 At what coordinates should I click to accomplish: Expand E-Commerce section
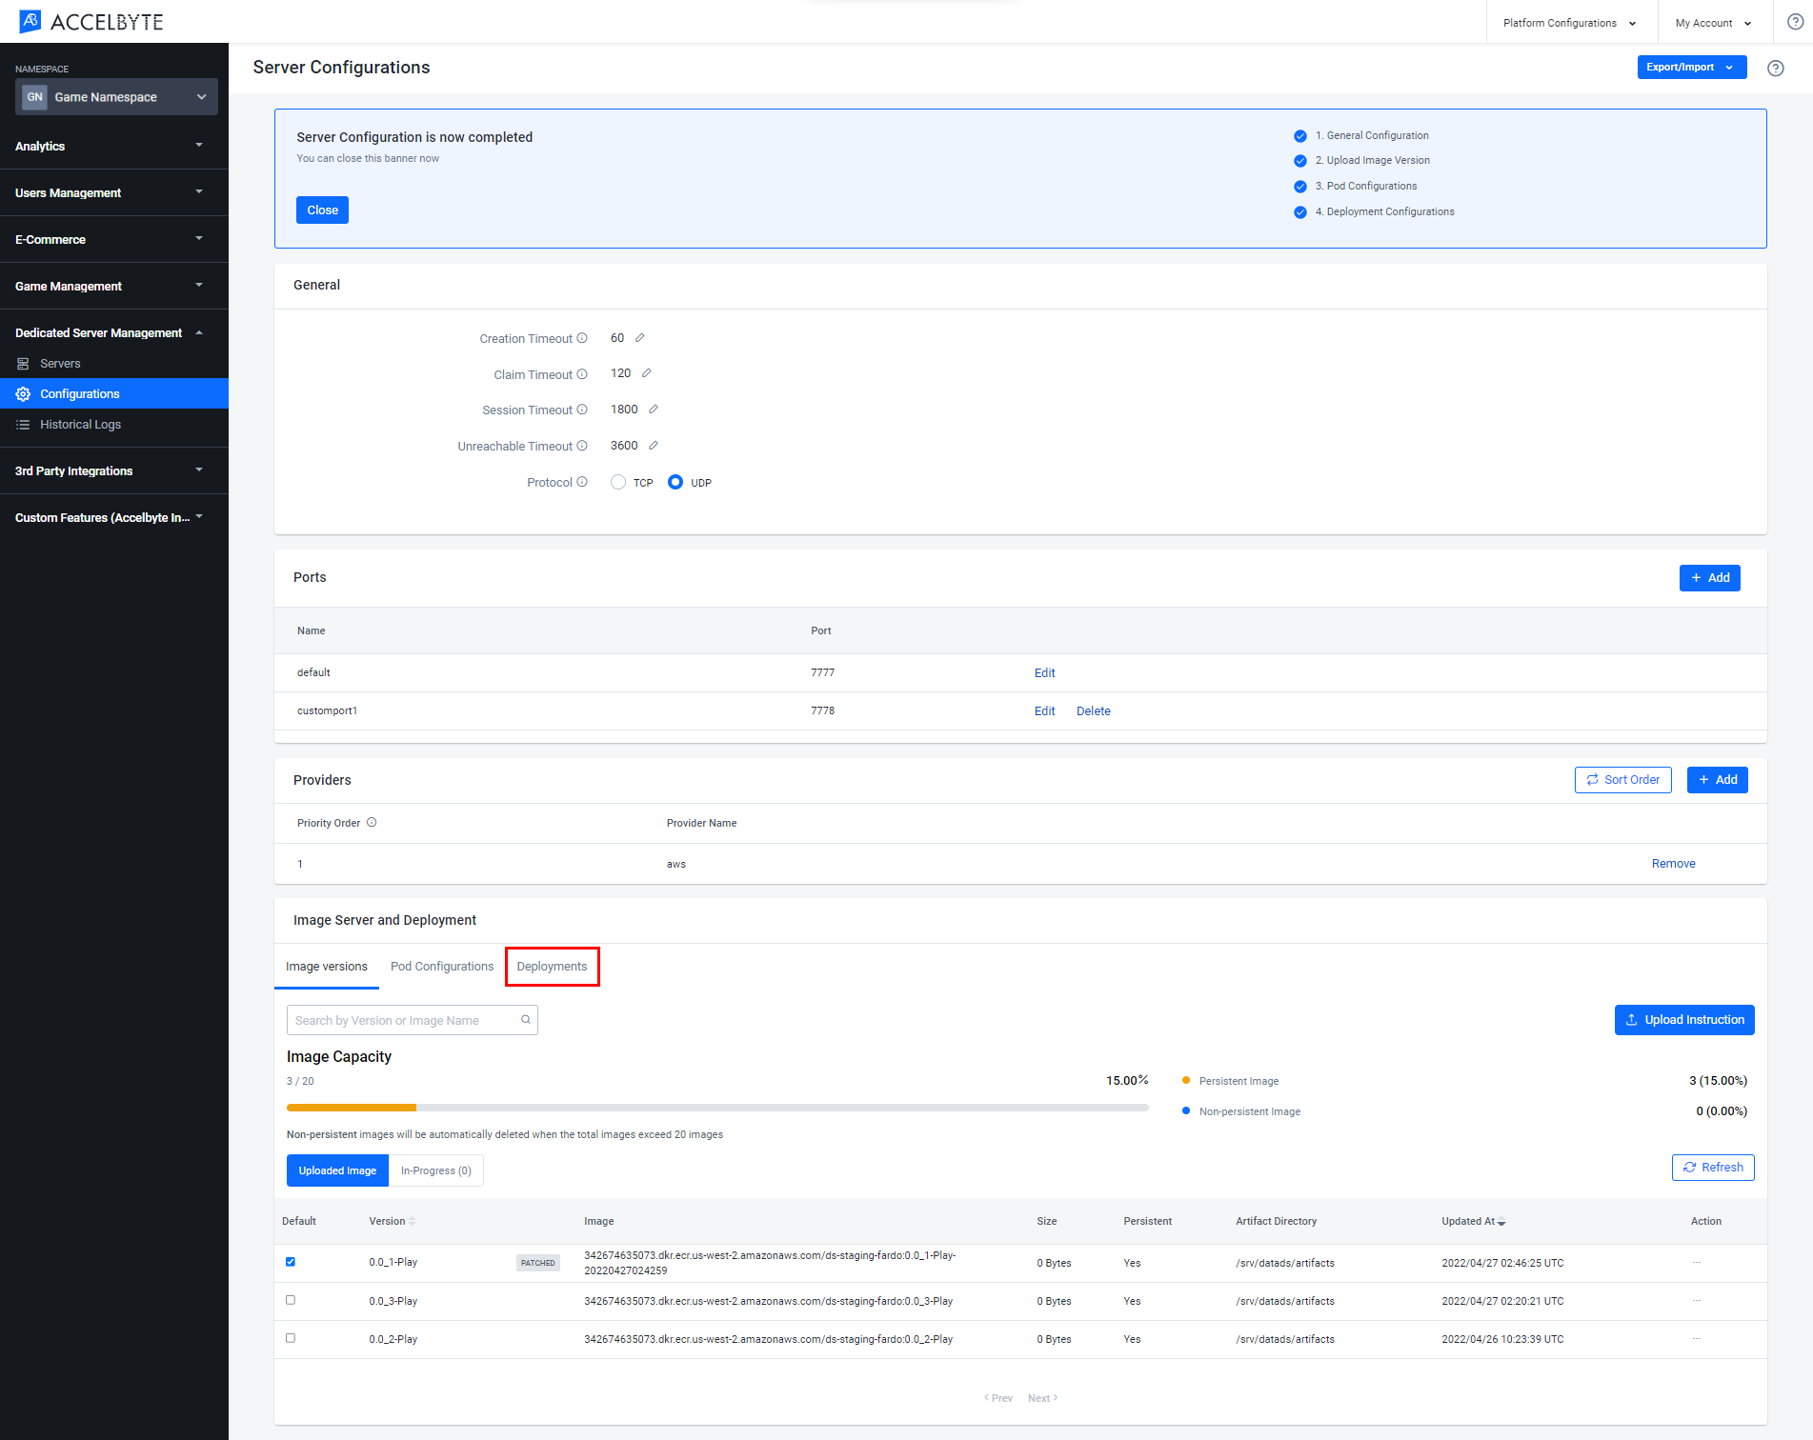tap(114, 239)
